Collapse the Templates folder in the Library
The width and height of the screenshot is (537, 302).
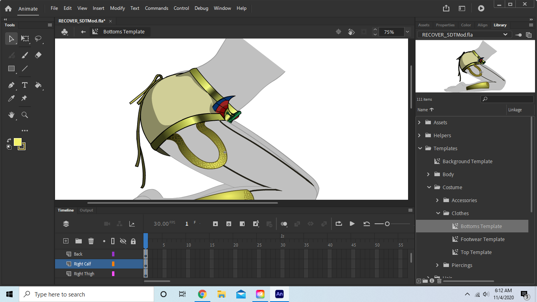click(x=420, y=148)
